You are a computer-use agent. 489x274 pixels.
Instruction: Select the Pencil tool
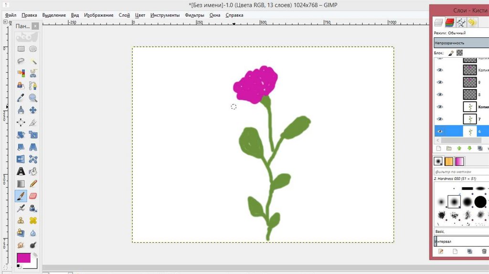(x=33, y=183)
